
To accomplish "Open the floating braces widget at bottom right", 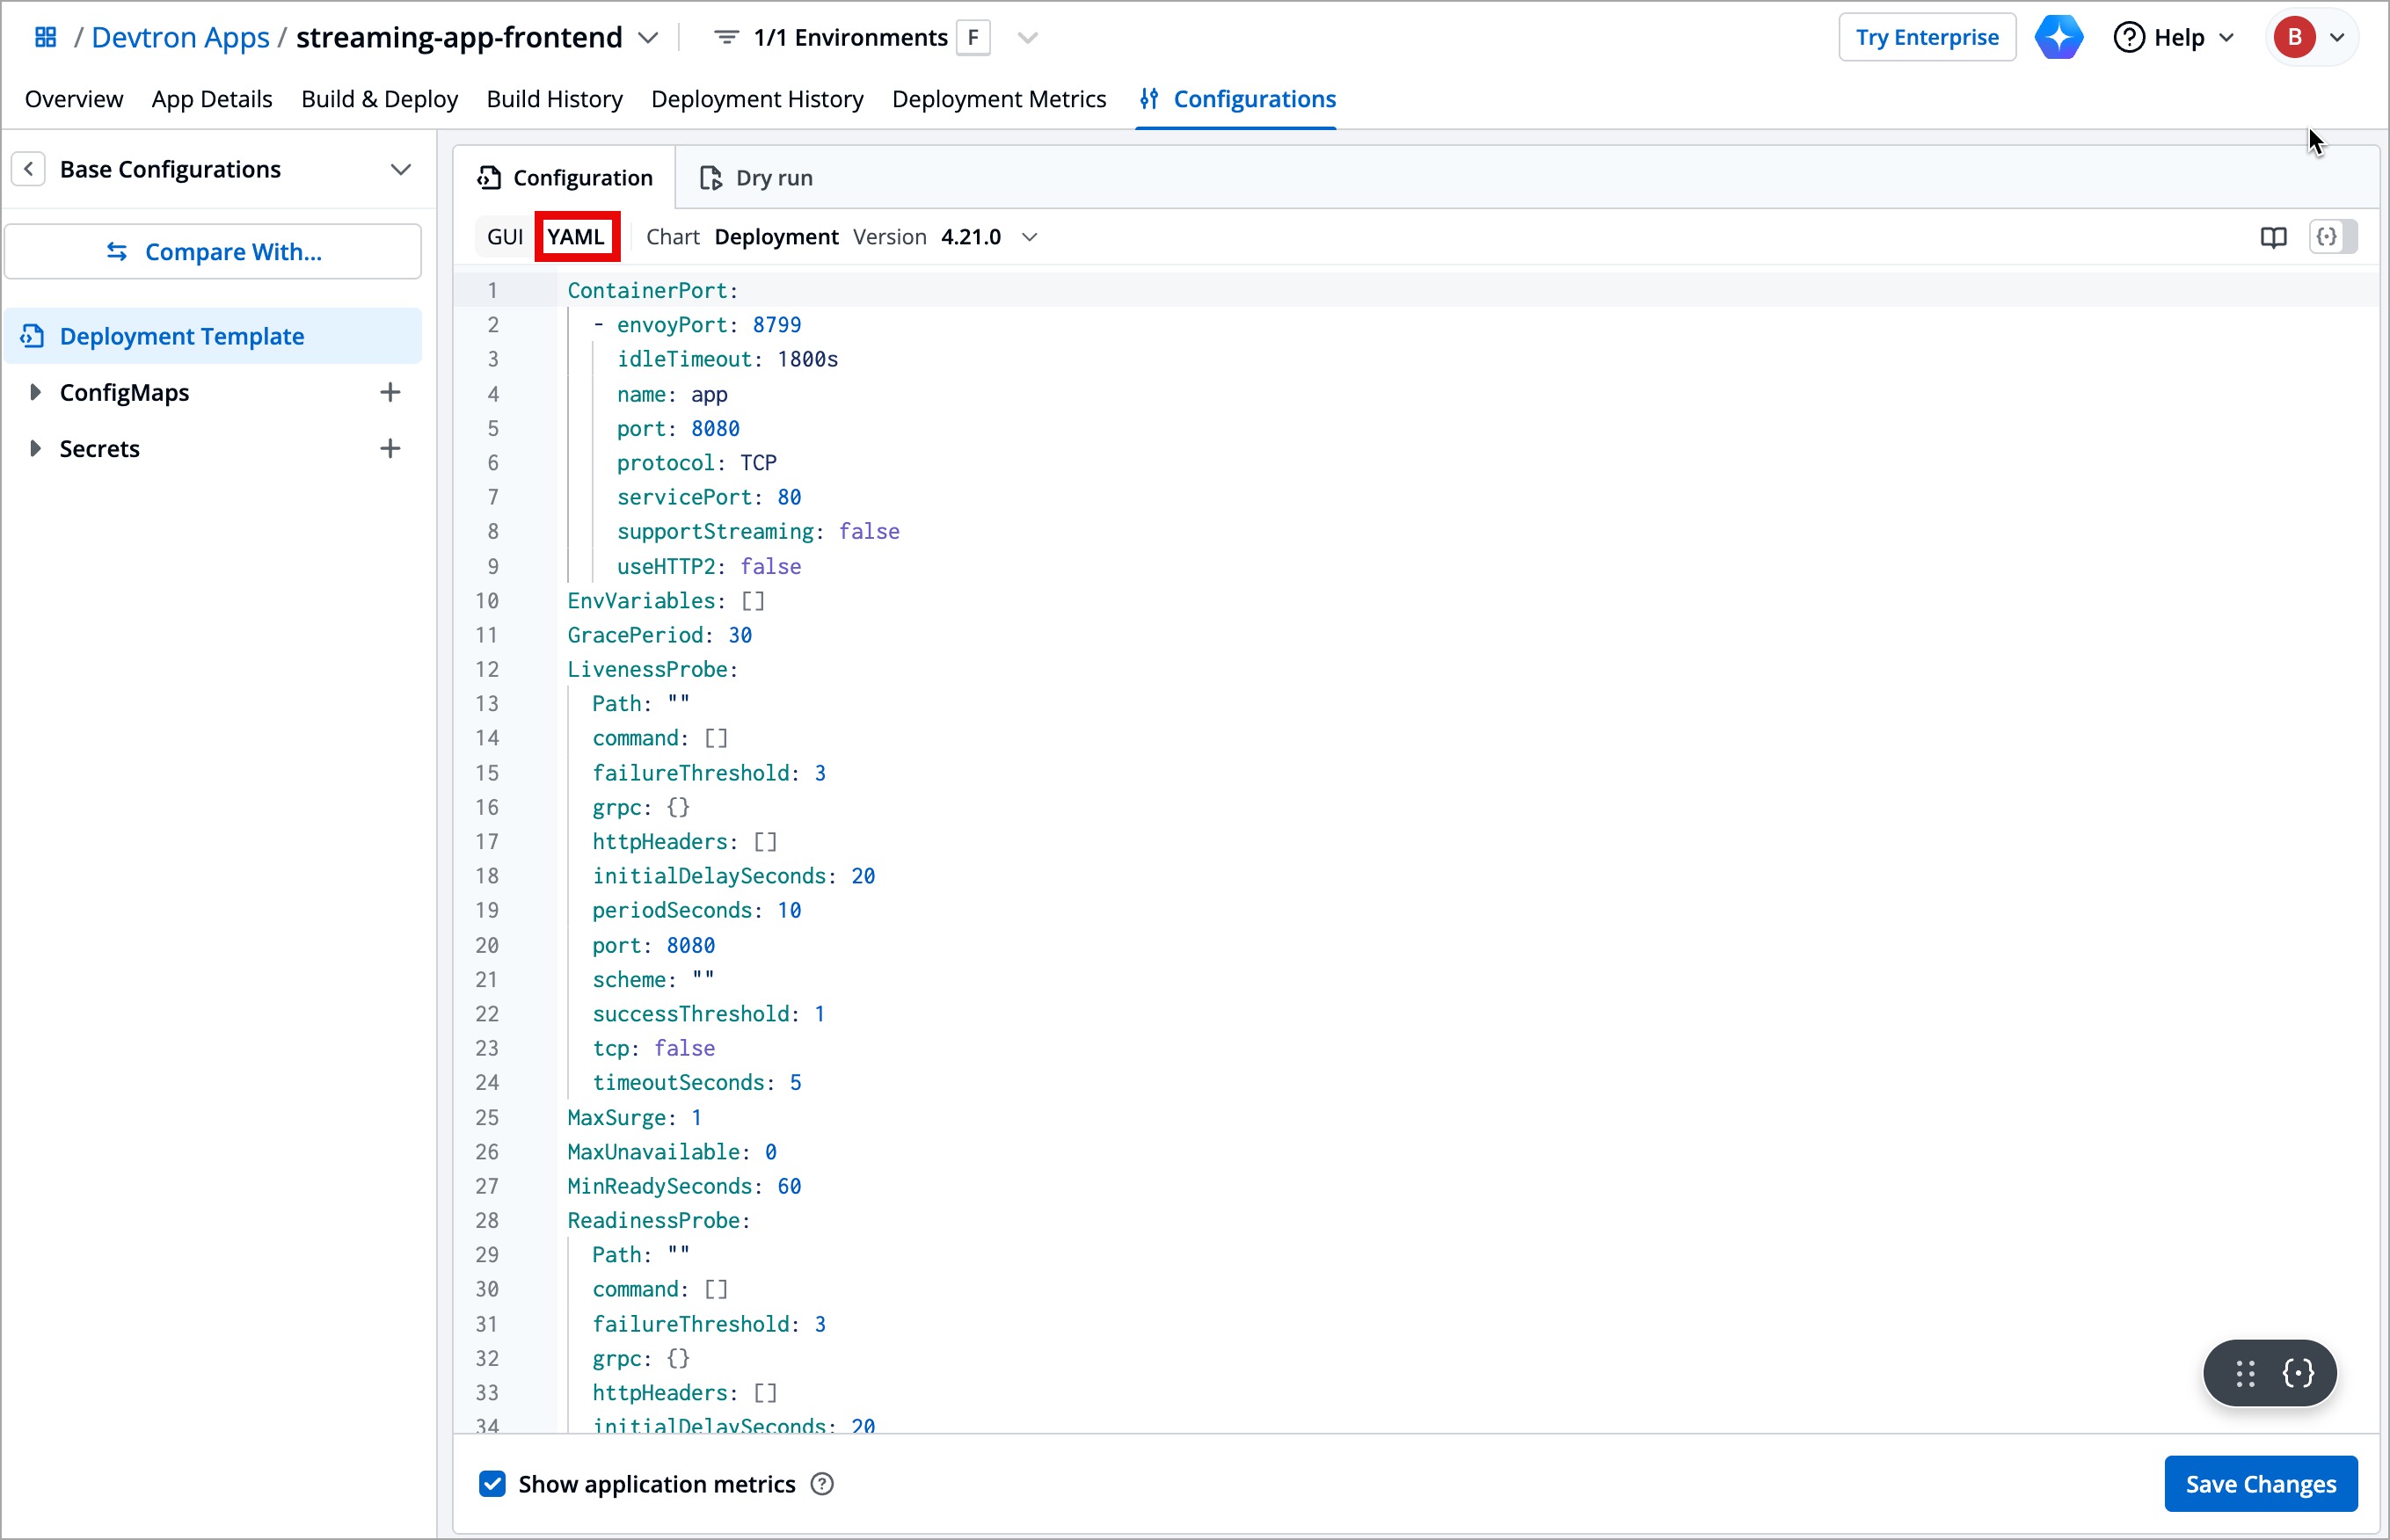I will click(2298, 1374).
